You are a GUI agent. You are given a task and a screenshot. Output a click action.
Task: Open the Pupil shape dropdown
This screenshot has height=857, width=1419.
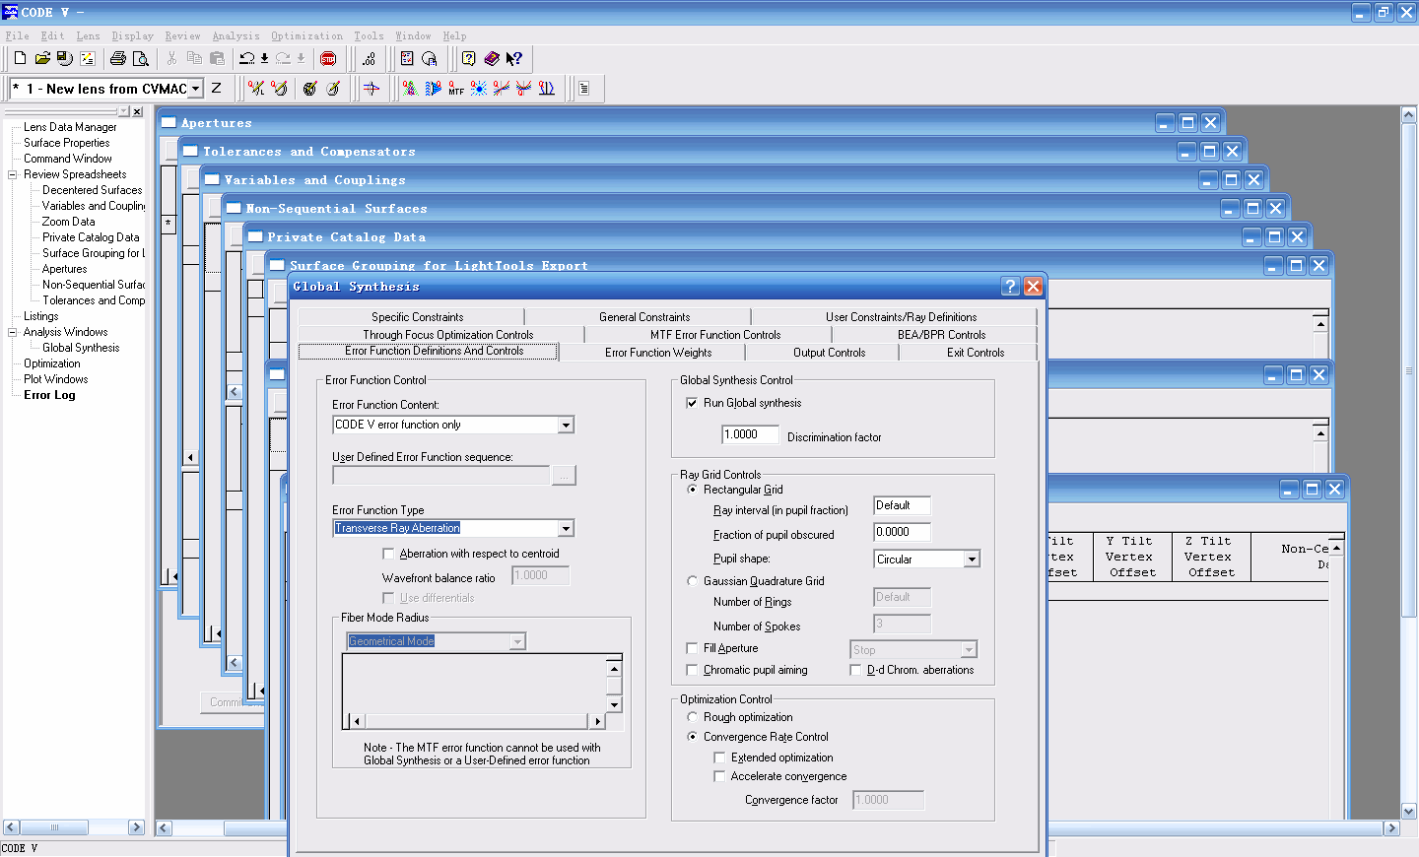click(x=972, y=559)
